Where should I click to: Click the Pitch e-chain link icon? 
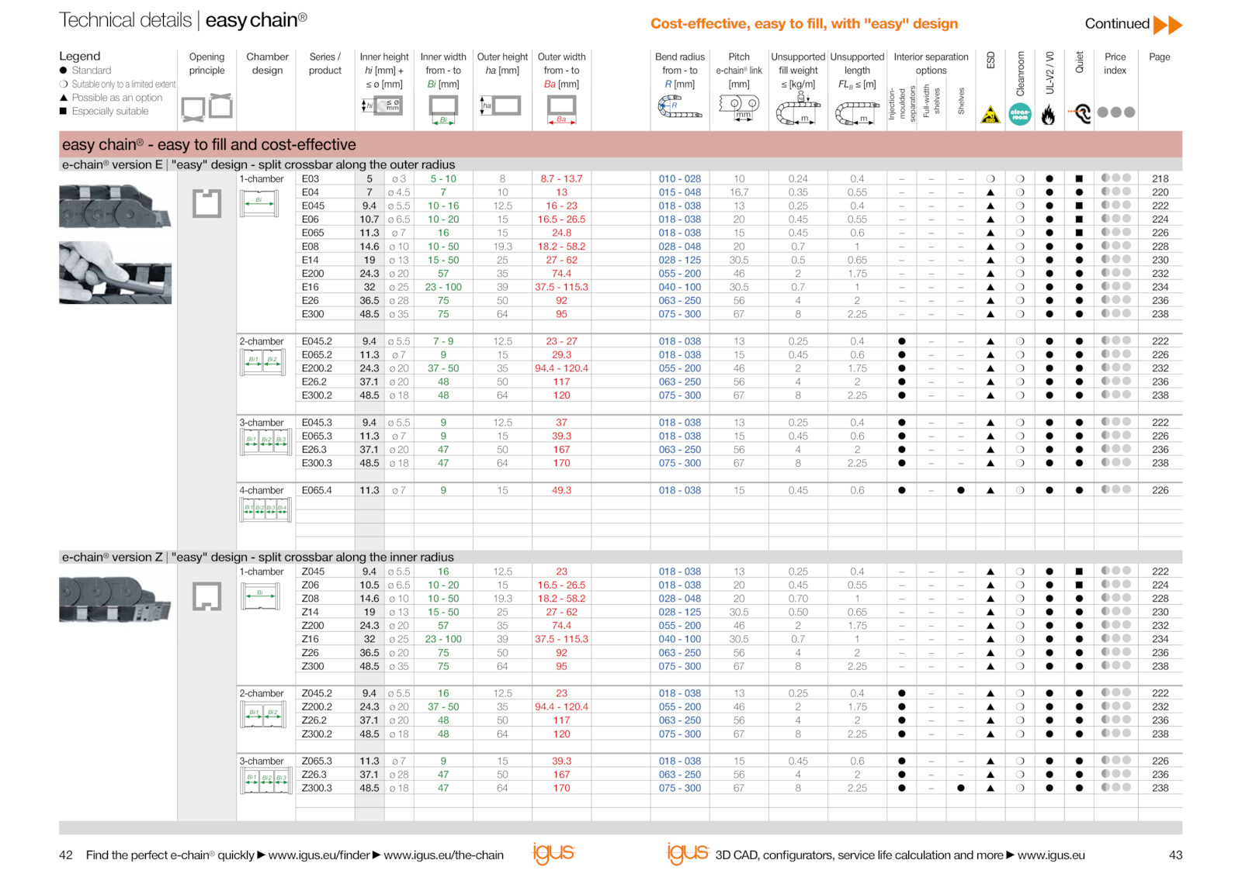click(x=739, y=106)
